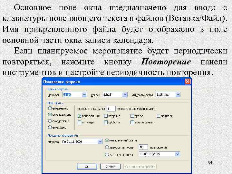This screenshot has width=232, height=174.
Task: Check the четверг checkbox
Action: pos(159,116)
